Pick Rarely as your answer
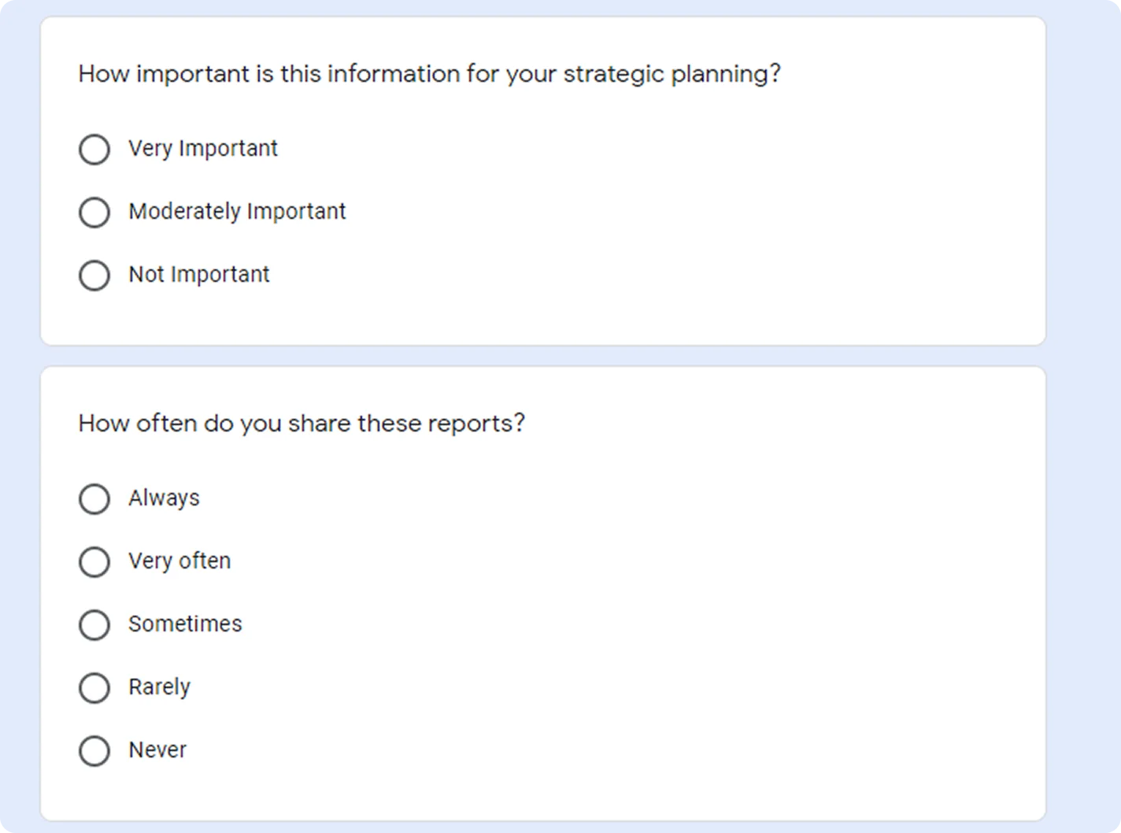 94,687
